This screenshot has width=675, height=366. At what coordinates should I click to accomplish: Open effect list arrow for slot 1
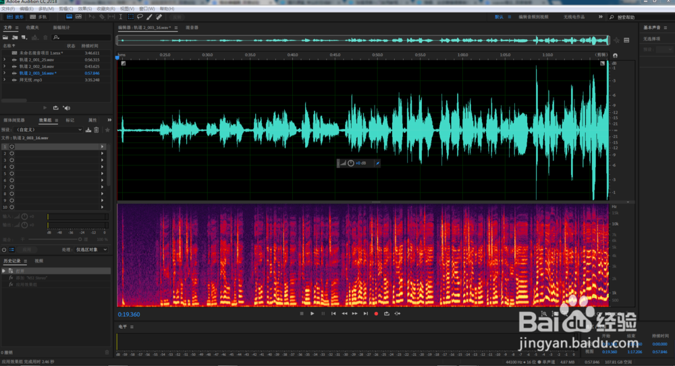click(x=103, y=147)
